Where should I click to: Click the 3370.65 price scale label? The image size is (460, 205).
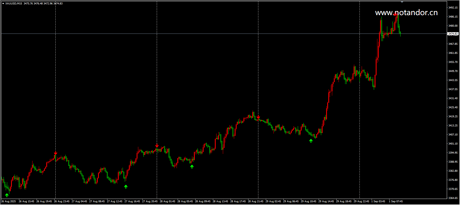pyautogui.click(x=453, y=189)
